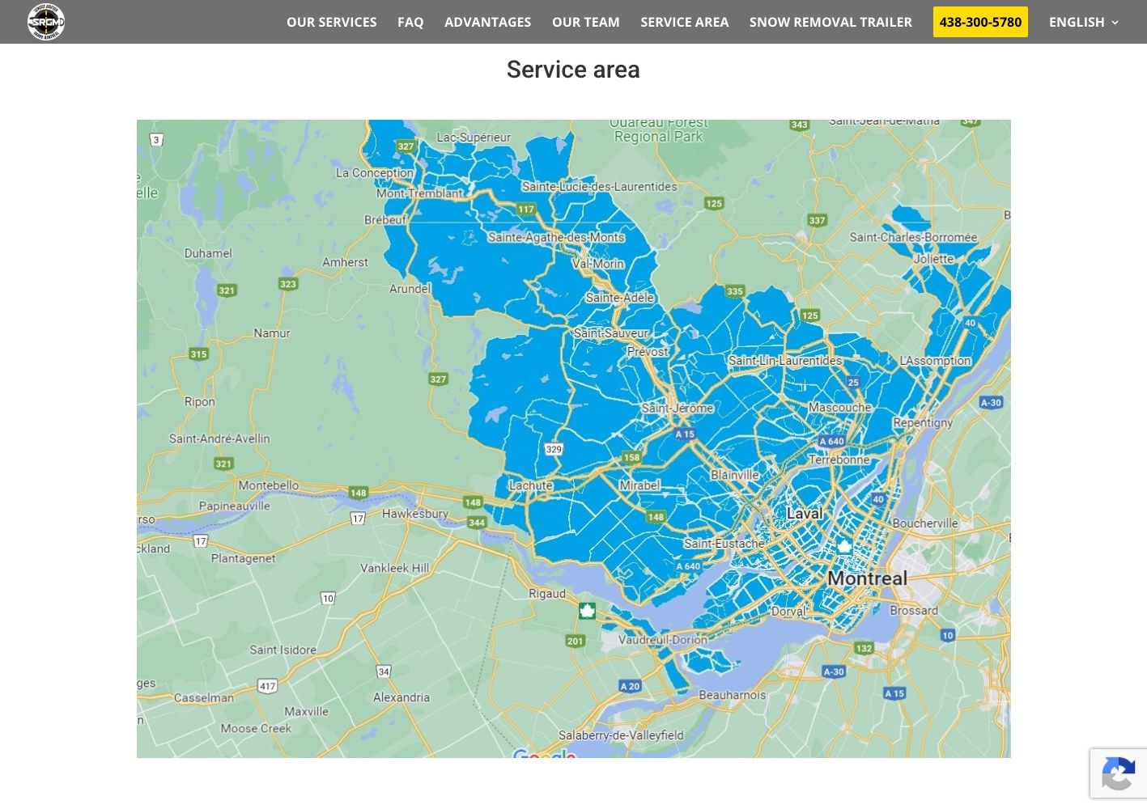This screenshot has width=1147, height=809.
Task: Click the A-30 shield near Repentigny
Action: (x=991, y=402)
